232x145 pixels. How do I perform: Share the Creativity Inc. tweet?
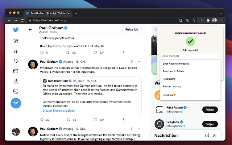tap(123, 53)
